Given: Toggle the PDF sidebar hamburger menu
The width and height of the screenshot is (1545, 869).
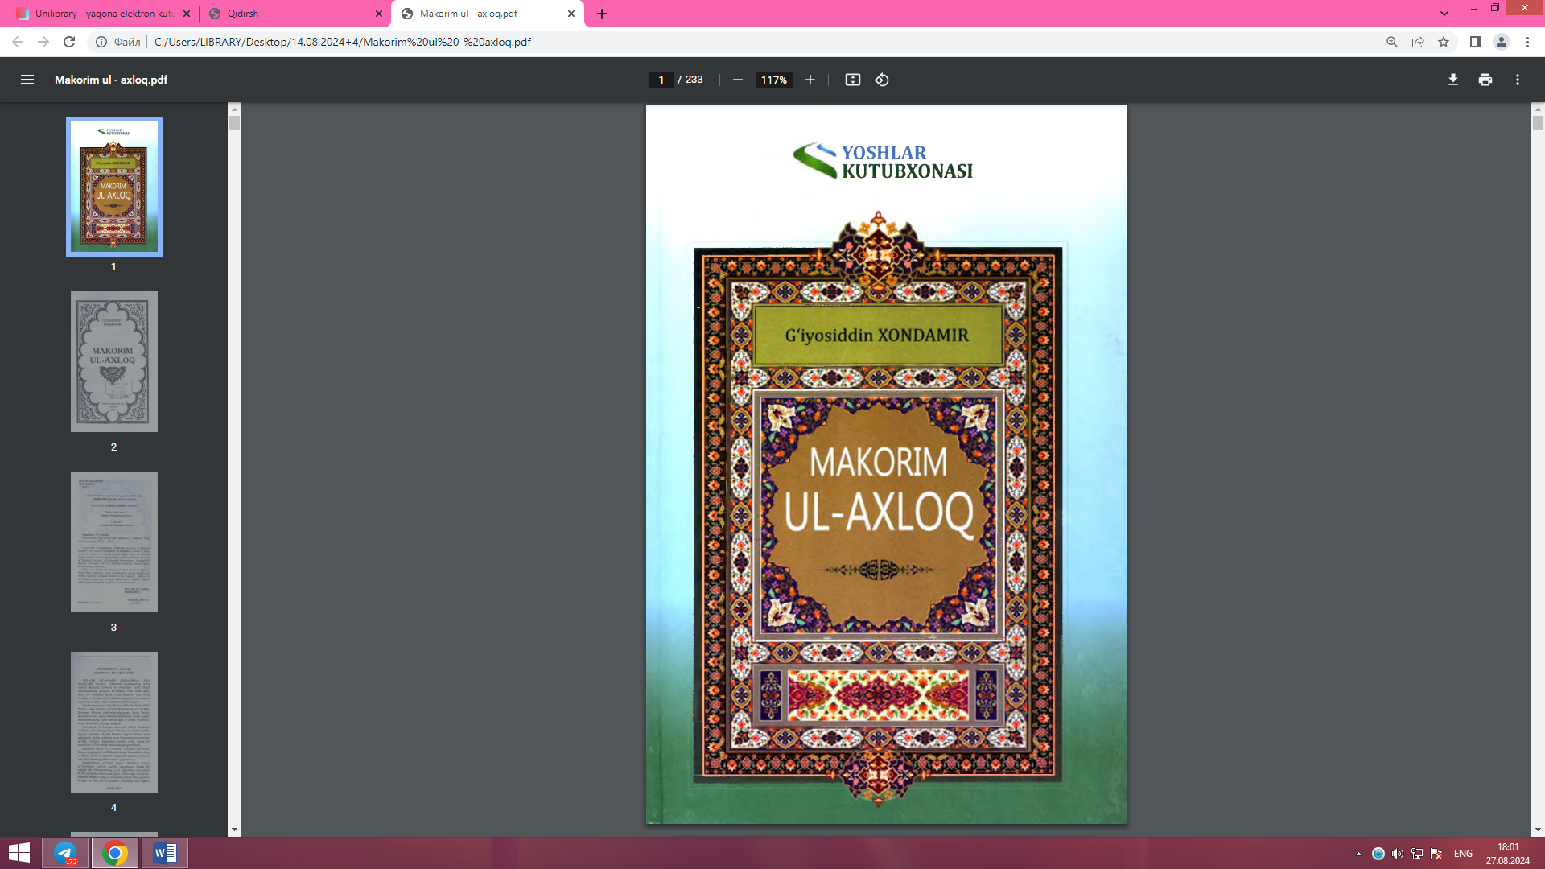Looking at the screenshot, I should (27, 80).
